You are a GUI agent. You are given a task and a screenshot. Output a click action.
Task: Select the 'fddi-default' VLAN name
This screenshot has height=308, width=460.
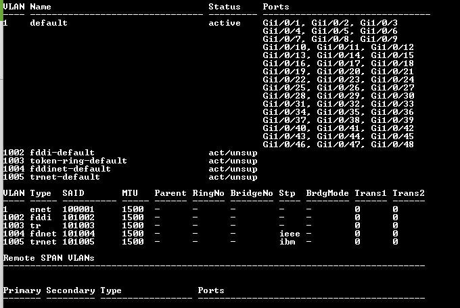62,153
